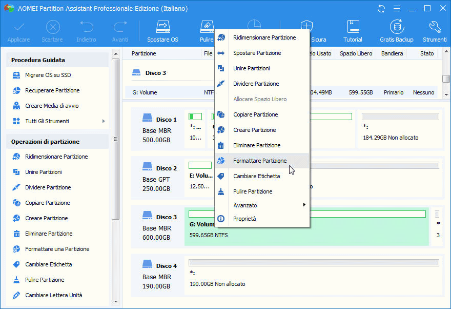
Task: Click the Stato column header
Action: pyautogui.click(x=427, y=53)
